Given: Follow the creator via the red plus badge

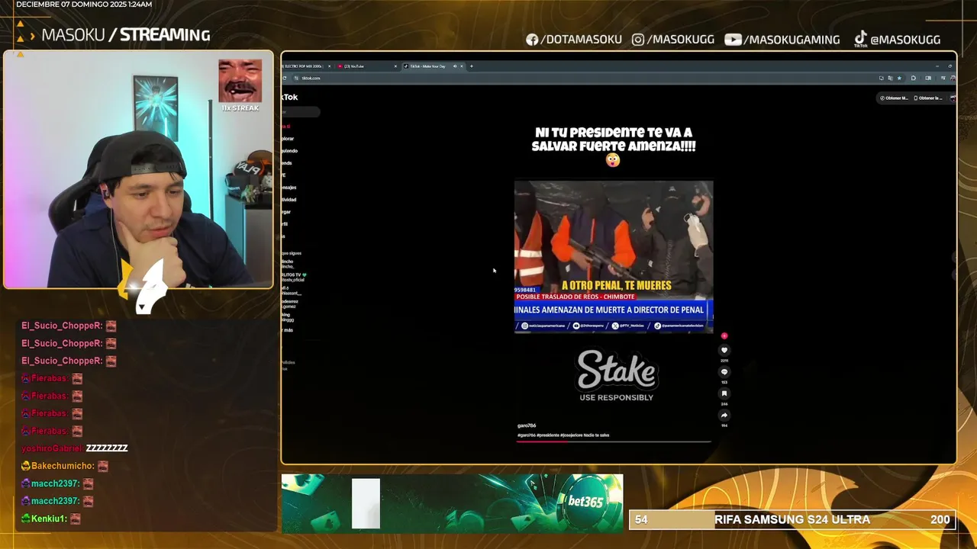Looking at the screenshot, I should (x=724, y=335).
